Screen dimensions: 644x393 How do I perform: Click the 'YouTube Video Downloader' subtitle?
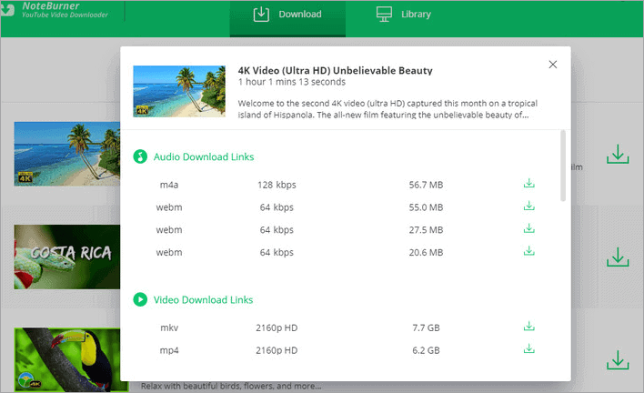coord(65,15)
